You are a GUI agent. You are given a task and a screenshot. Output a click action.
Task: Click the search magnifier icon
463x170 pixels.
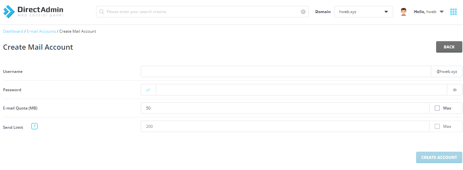tap(102, 12)
